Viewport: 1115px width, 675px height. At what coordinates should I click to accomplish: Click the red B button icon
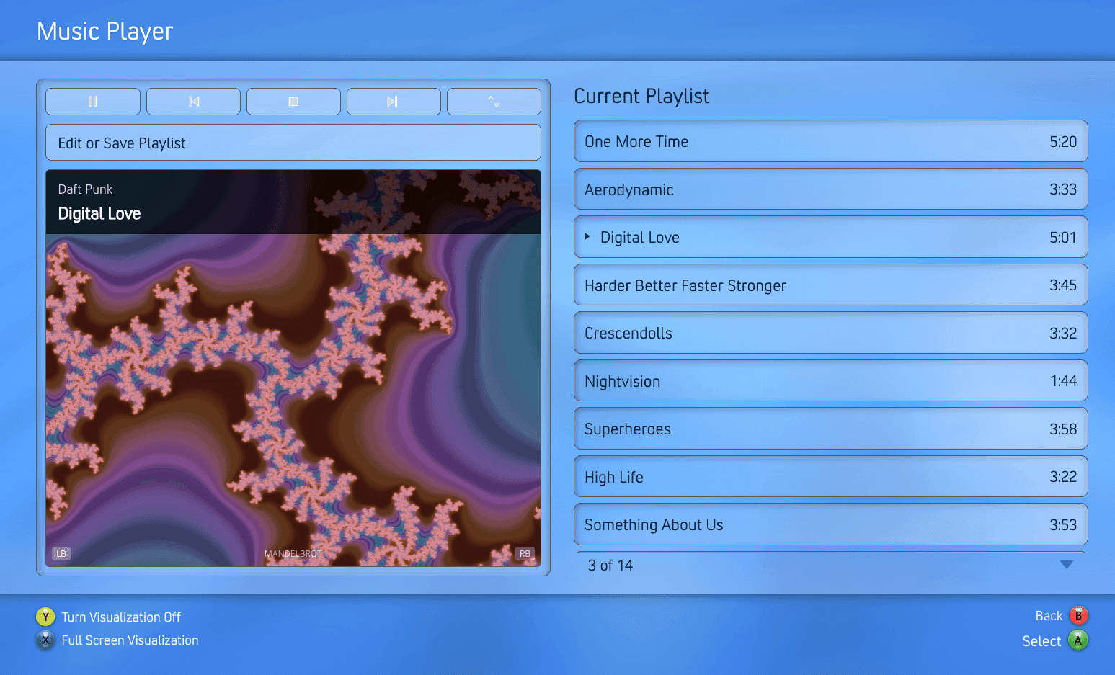pos(1078,615)
